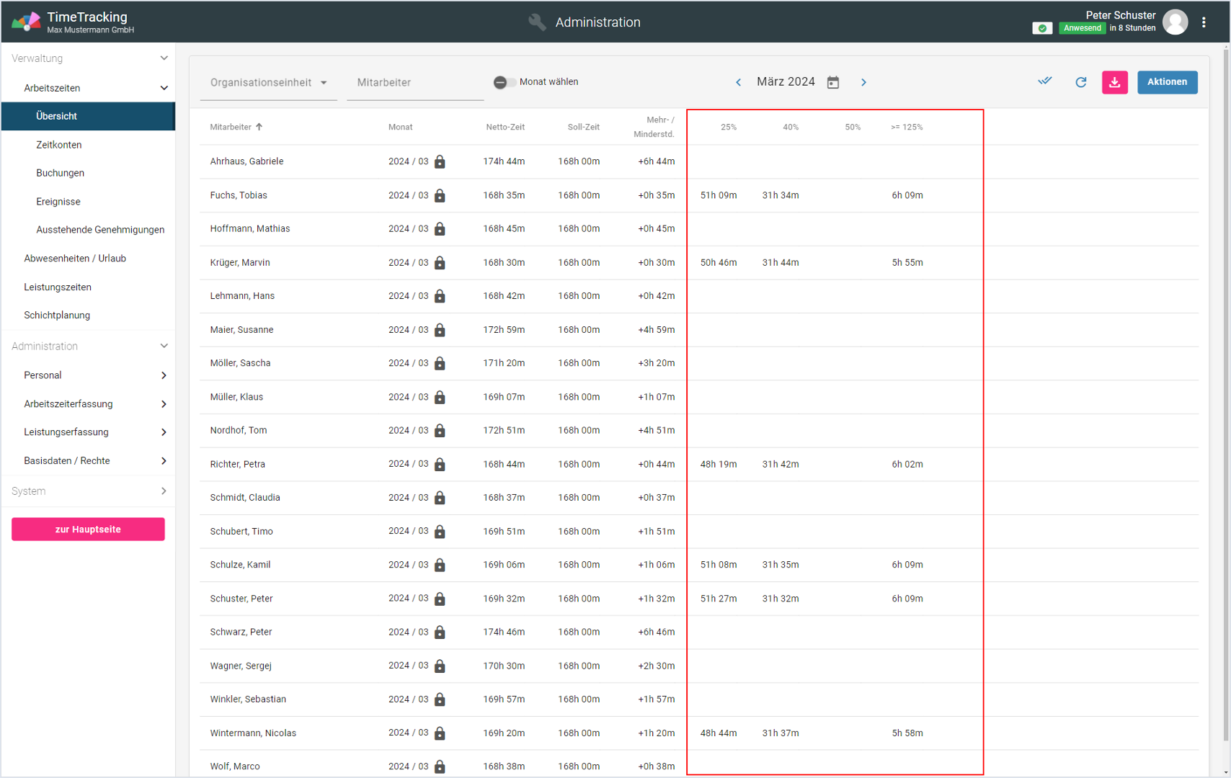Click the lock icon for Ahrhaus, Gabriele
Image resolution: width=1231 pixels, height=778 pixels.
click(440, 162)
